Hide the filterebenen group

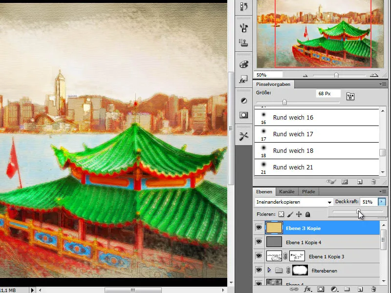[x=259, y=270]
